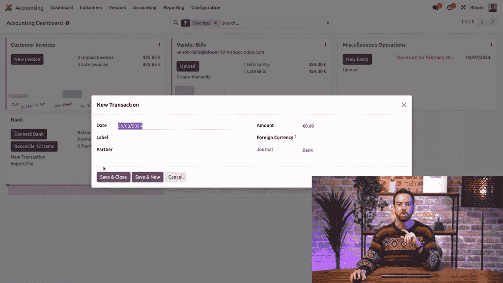This screenshot has width=503, height=283.
Task: Expand the search options dropdown arrow
Action: (x=328, y=23)
